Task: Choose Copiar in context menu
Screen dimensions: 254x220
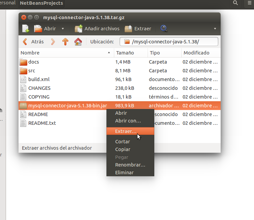Action: (x=130, y=149)
